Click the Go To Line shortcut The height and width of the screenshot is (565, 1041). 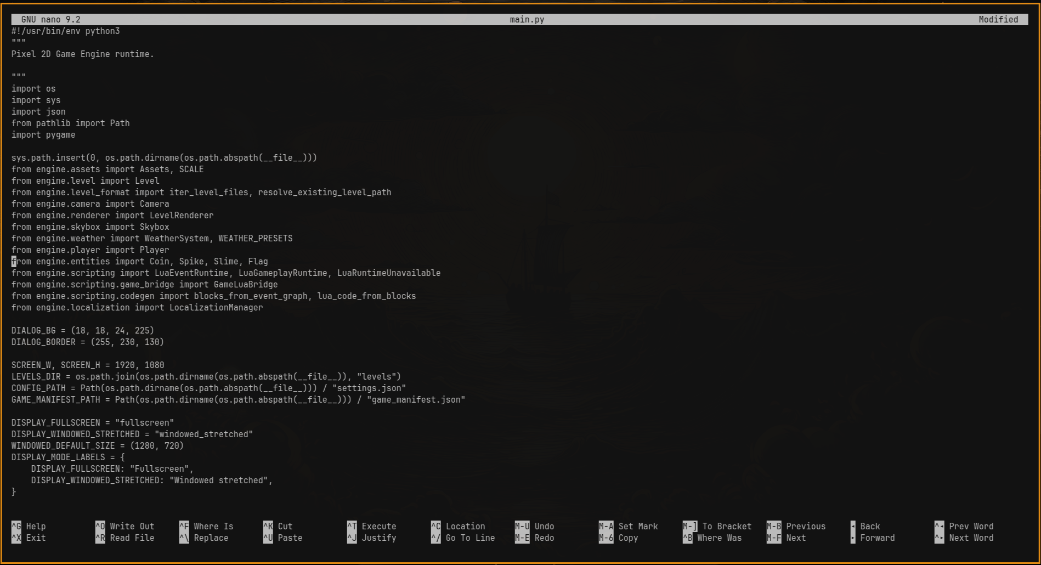coord(463,538)
